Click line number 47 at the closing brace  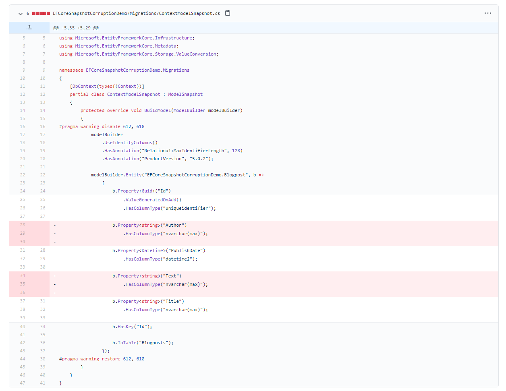22,383
